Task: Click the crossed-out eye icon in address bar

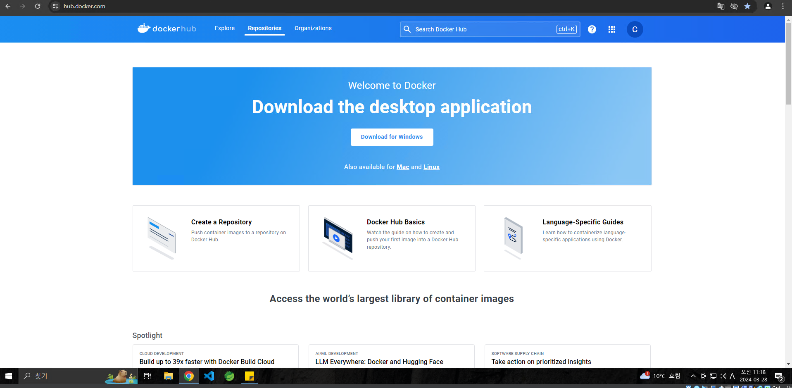Action: [x=734, y=6]
